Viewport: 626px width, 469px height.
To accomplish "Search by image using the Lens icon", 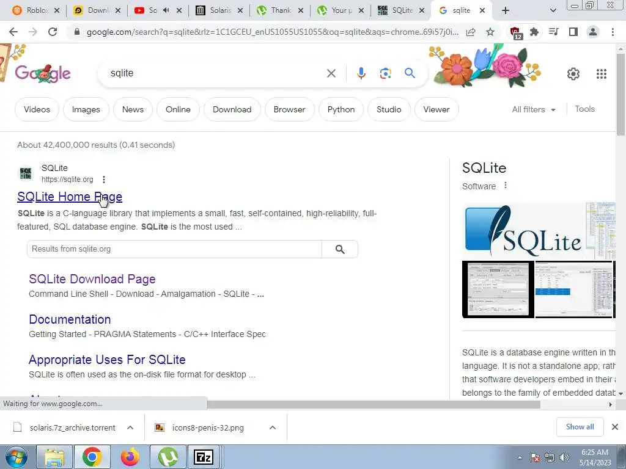I will click(x=385, y=73).
